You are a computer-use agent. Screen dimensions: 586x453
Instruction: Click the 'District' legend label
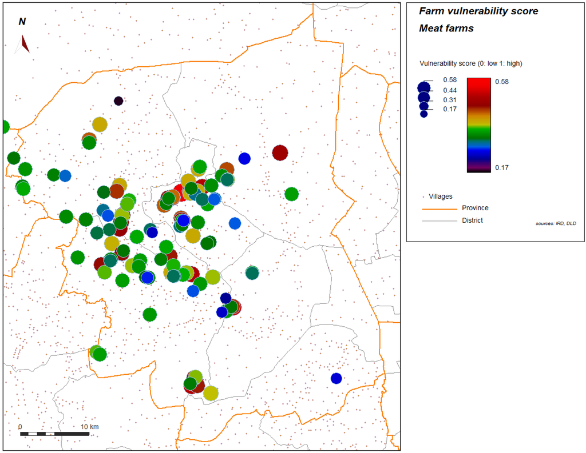(472, 220)
